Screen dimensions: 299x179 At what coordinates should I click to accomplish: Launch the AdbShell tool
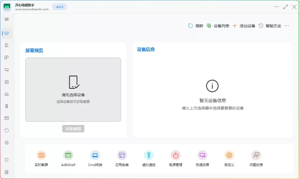(x=68, y=155)
